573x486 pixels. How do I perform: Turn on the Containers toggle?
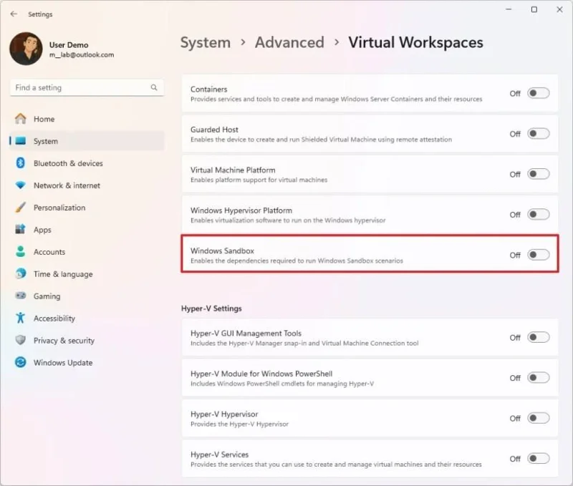539,93
